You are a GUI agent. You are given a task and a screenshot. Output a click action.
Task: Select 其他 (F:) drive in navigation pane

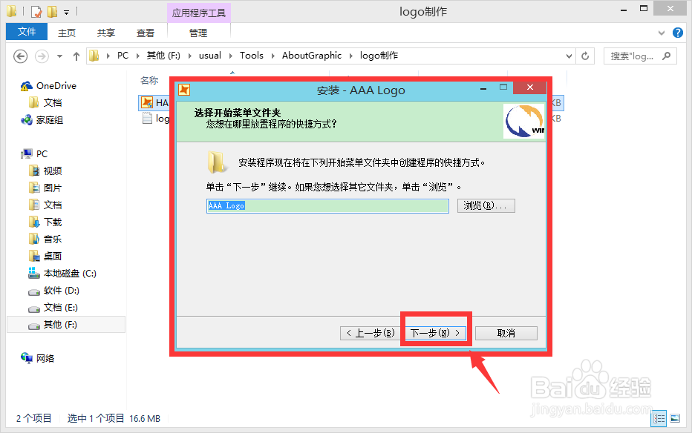[x=66, y=325]
